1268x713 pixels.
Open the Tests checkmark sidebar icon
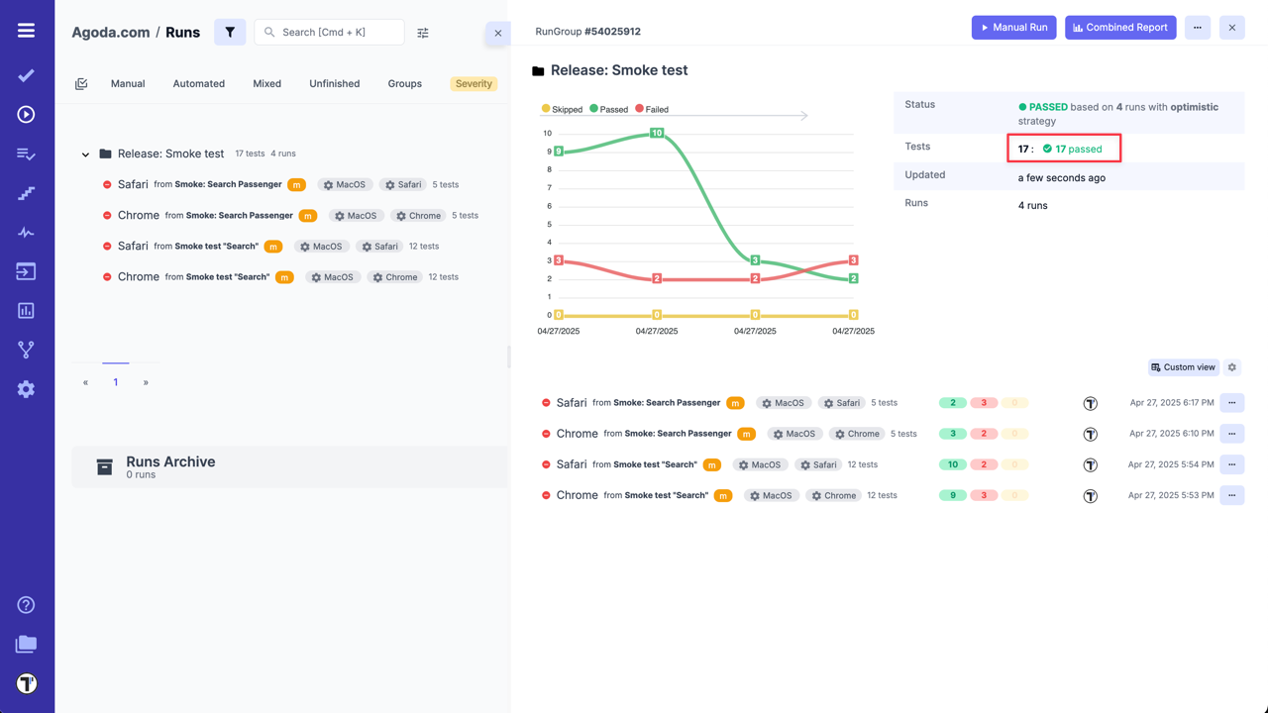[27, 75]
